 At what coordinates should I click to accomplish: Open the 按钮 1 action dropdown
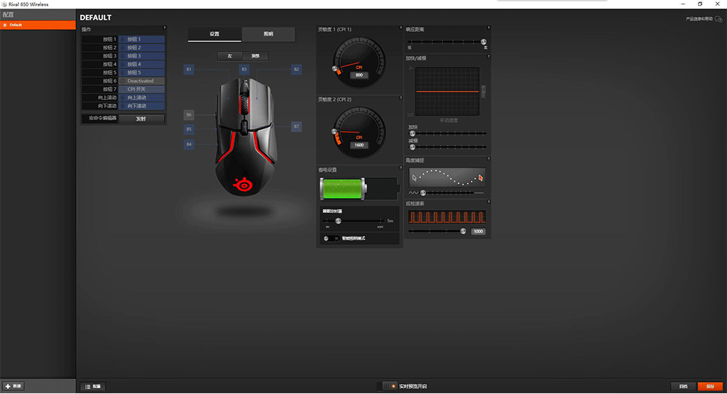(141, 40)
